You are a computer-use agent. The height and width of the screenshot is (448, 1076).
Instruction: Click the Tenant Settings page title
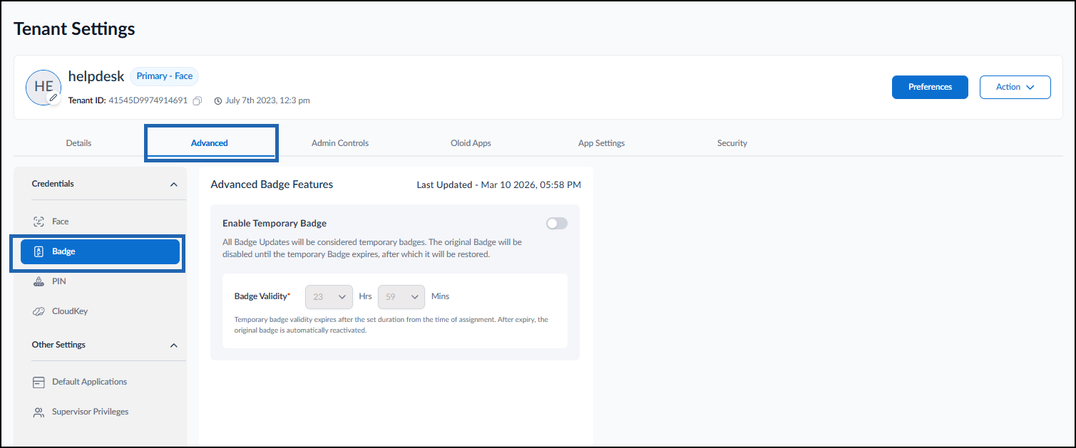[74, 29]
